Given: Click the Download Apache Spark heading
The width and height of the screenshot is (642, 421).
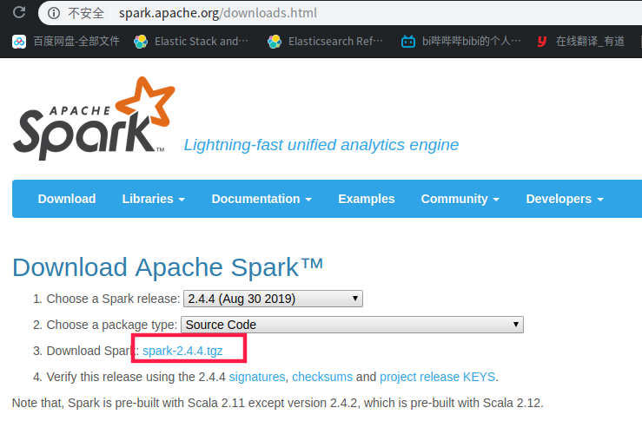Looking at the screenshot, I should coord(168,267).
